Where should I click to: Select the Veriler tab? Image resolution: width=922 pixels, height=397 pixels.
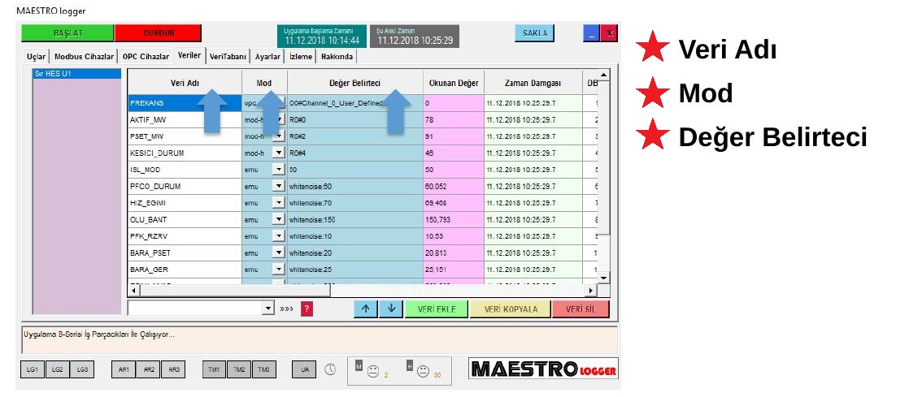pos(189,56)
